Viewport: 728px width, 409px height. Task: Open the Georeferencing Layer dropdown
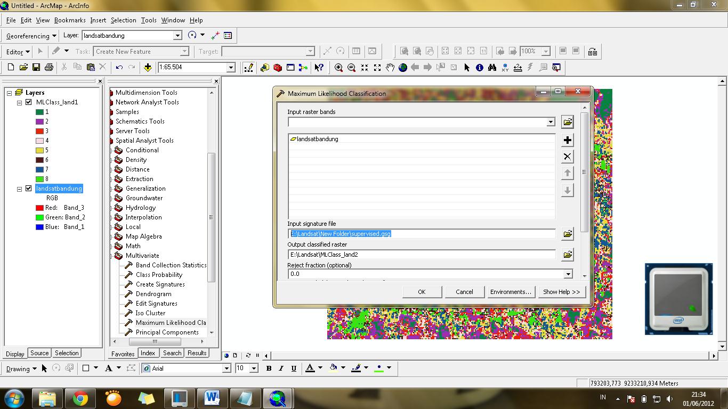[x=178, y=36]
